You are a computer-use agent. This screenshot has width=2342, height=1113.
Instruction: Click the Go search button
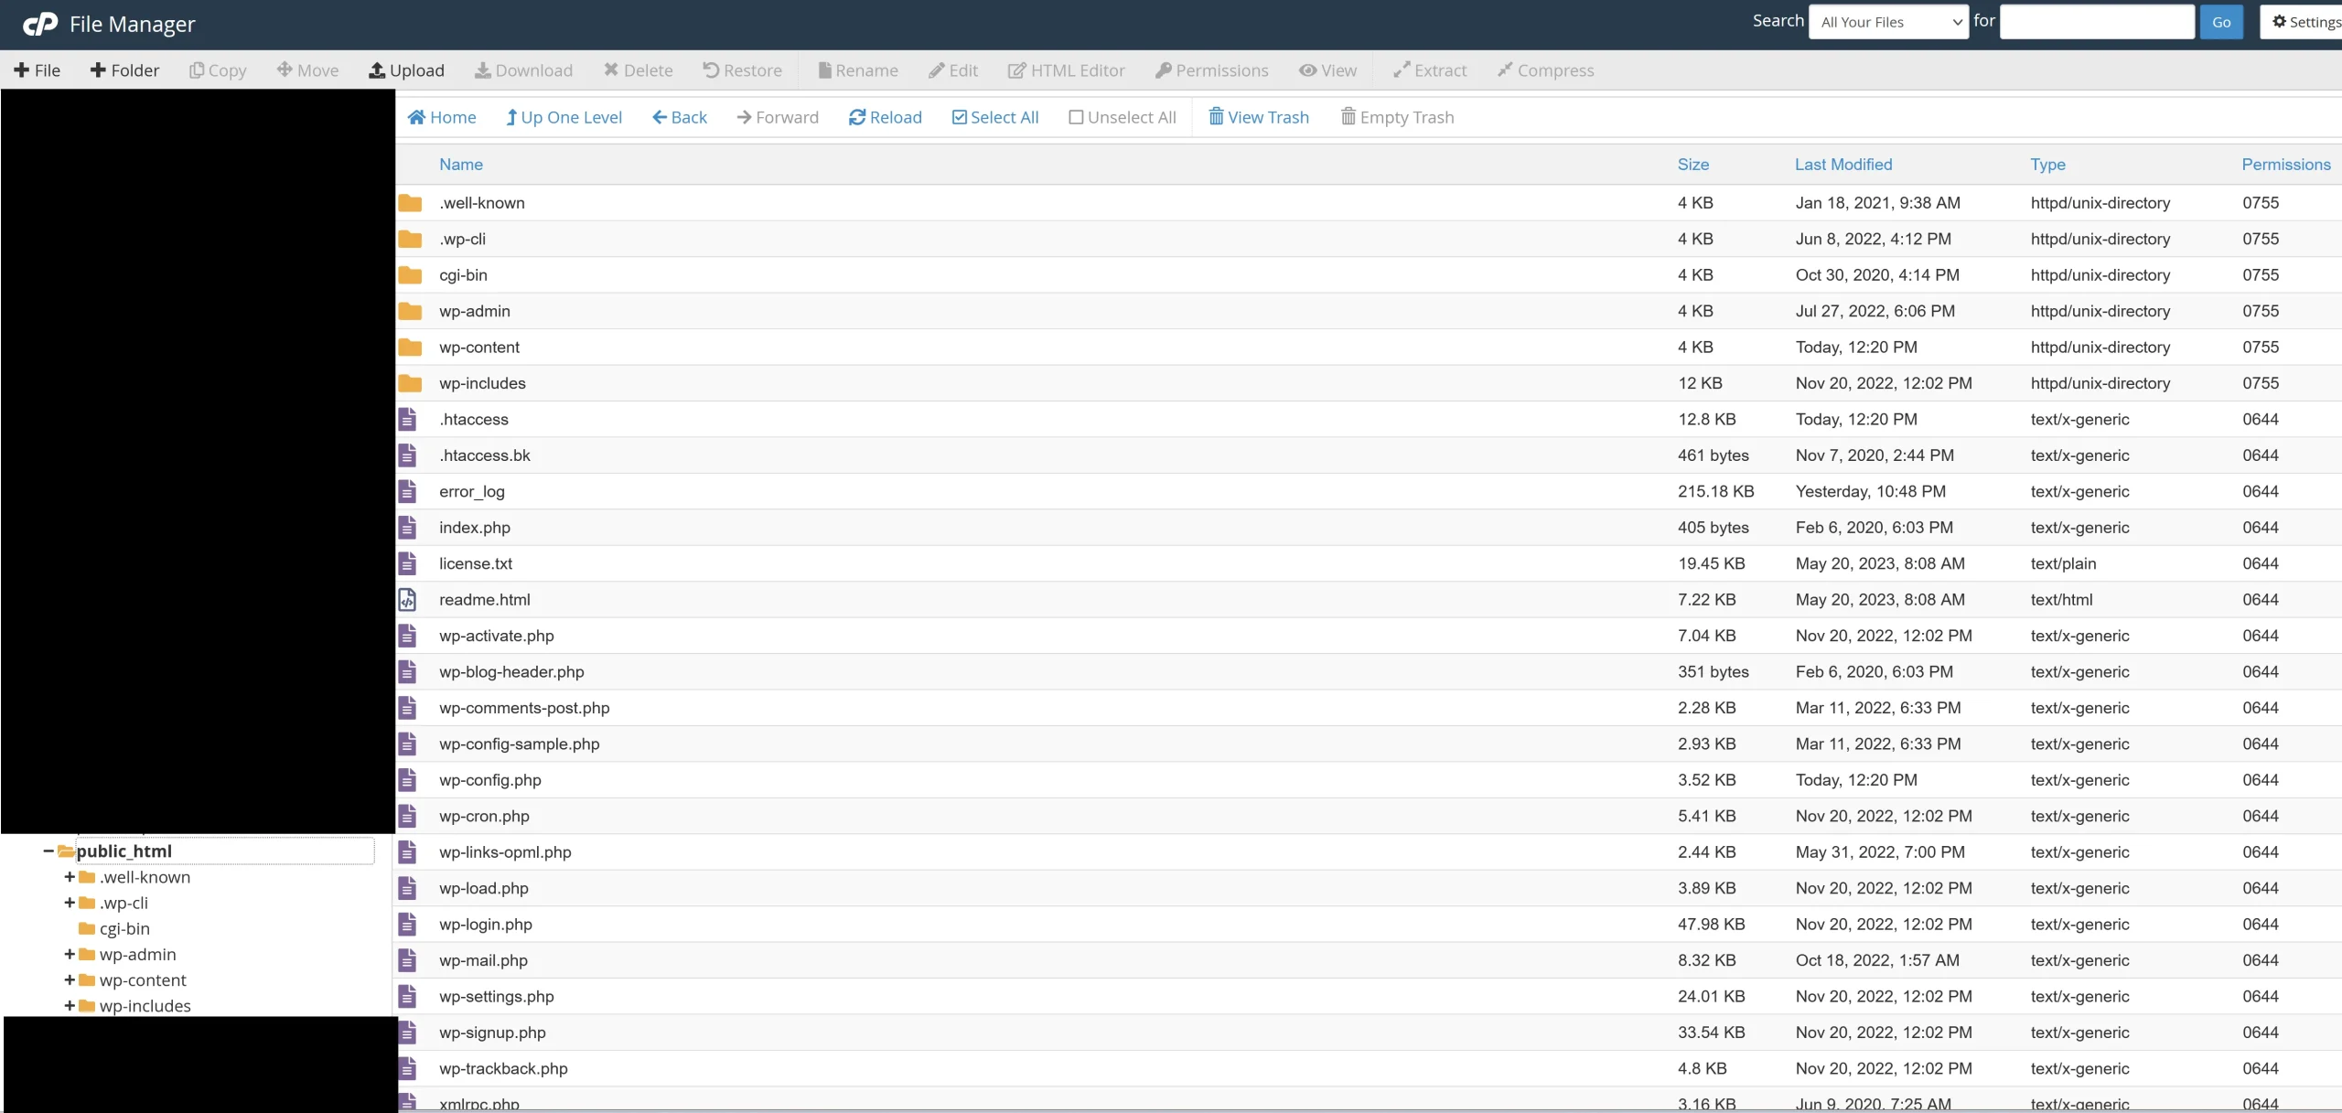click(x=2222, y=21)
